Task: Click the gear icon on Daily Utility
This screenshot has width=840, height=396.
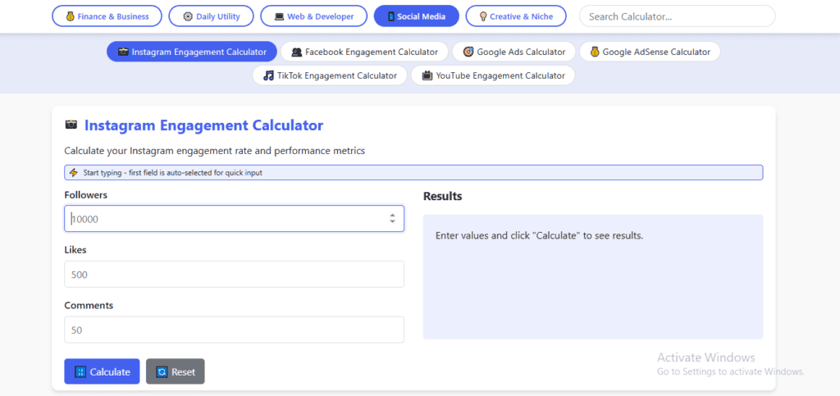Action: 188,16
